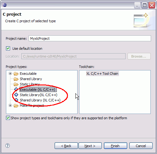The image size is (157, 154).
Task: Expand the Makefile project tree node
Action: pos(10,105)
